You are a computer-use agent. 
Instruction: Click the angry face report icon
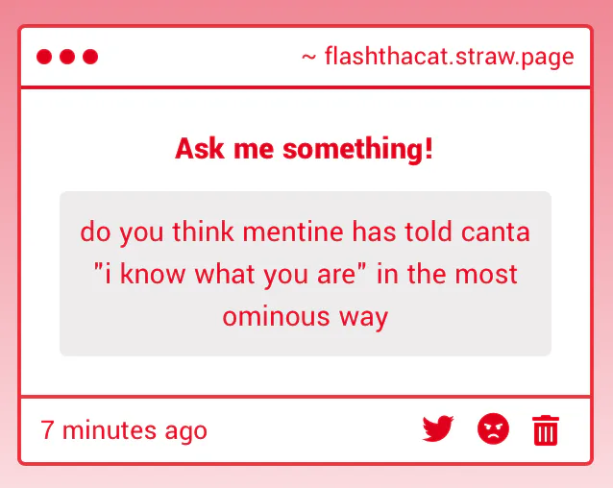(493, 428)
